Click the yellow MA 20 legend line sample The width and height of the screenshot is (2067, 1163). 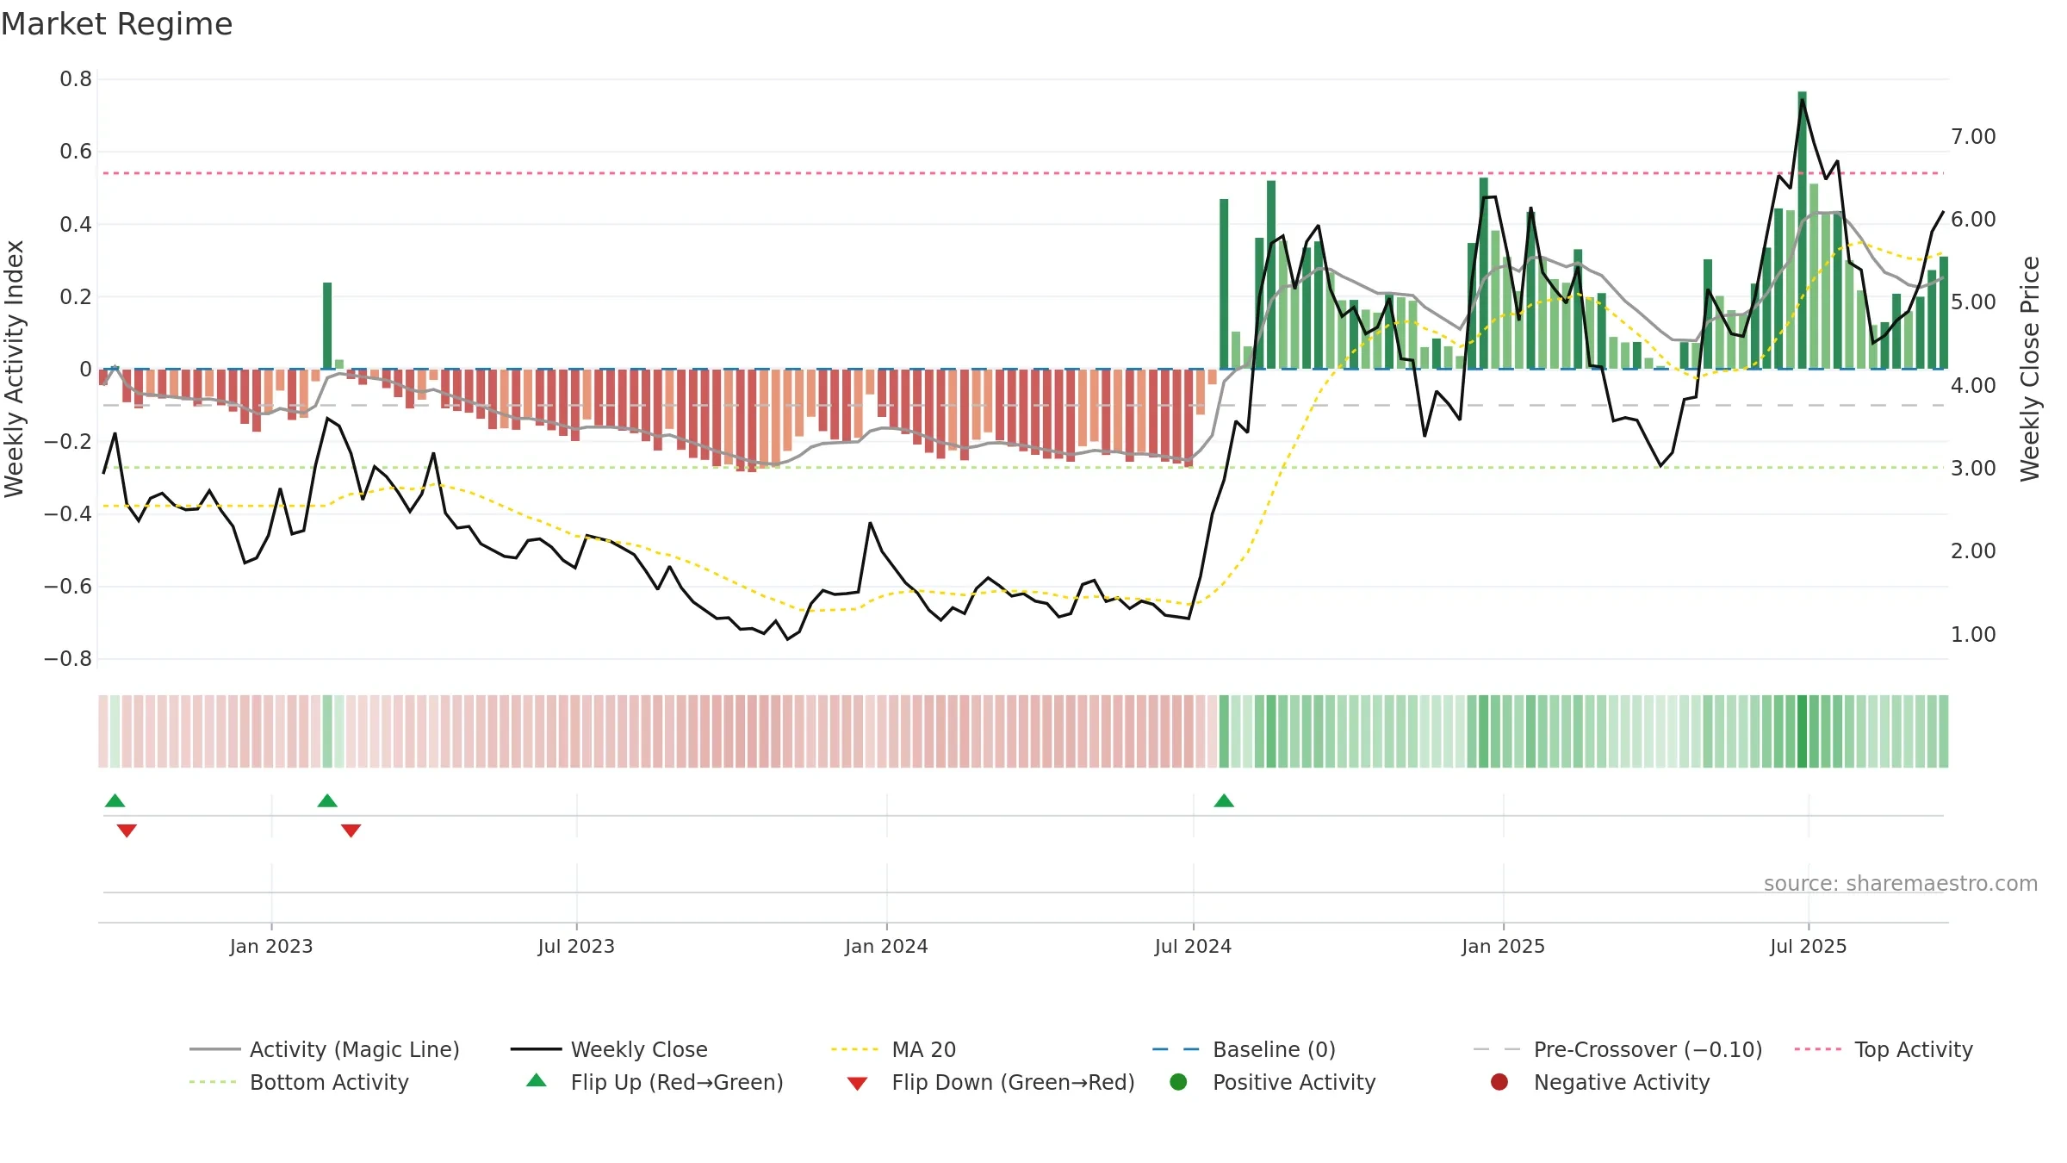coord(855,1049)
